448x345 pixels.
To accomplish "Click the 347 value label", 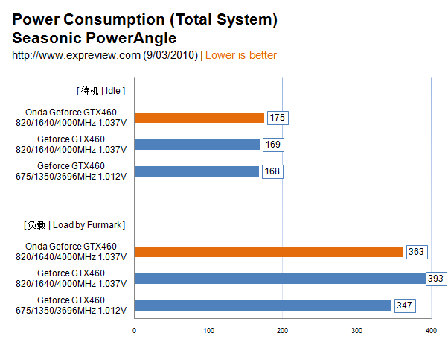I will [404, 306].
